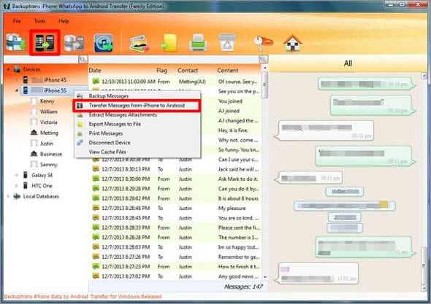431x304 pixels.
Task: Choose View Cache Files
Action: point(137,152)
